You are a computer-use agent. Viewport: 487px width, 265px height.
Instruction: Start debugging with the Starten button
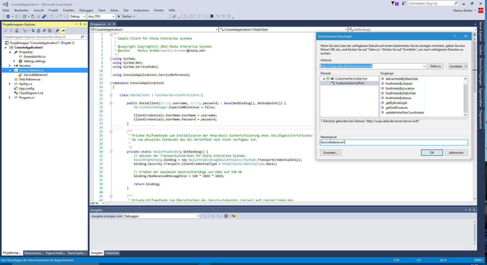click(126, 16)
